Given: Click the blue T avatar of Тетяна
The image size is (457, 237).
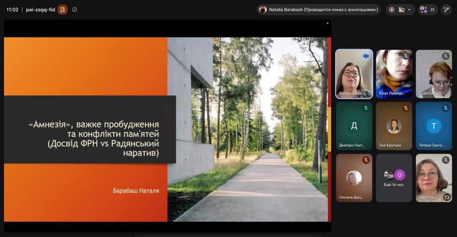Looking at the screenshot, I should [x=434, y=126].
